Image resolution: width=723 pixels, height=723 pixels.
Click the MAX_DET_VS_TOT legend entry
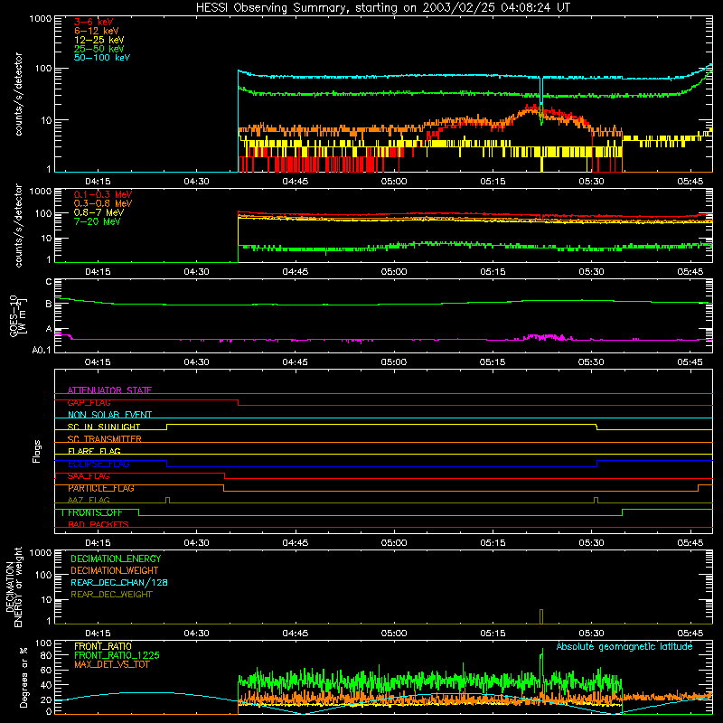[x=112, y=664]
